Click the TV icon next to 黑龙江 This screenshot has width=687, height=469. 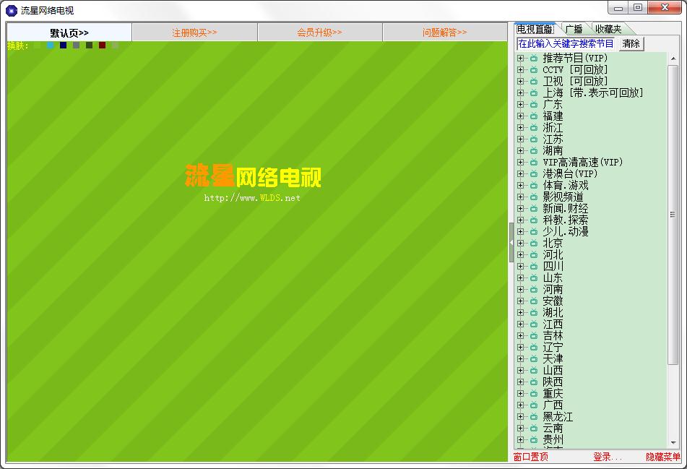pyautogui.click(x=534, y=417)
